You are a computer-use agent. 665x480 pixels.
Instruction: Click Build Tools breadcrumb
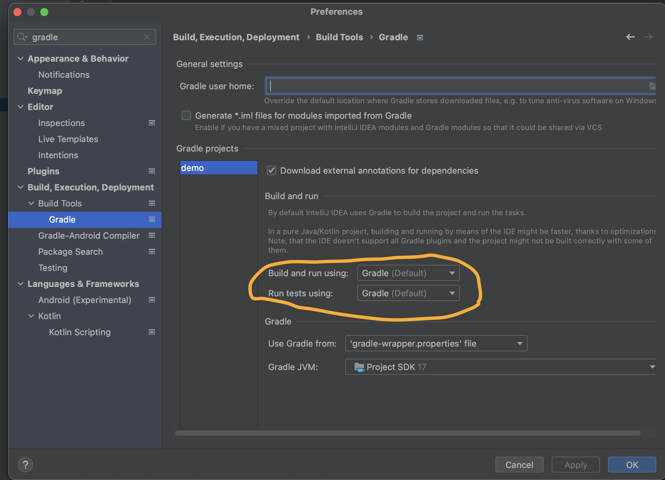tap(339, 37)
